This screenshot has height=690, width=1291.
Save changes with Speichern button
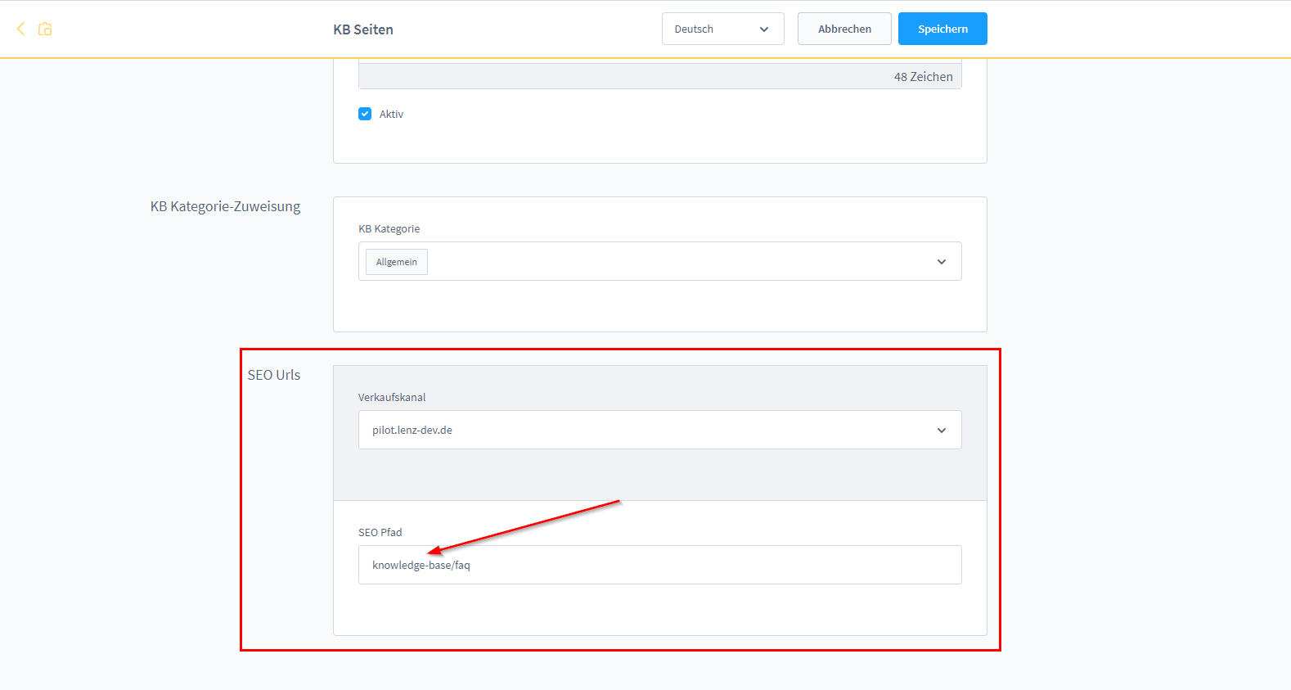pyautogui.click(x=942, y=29)
